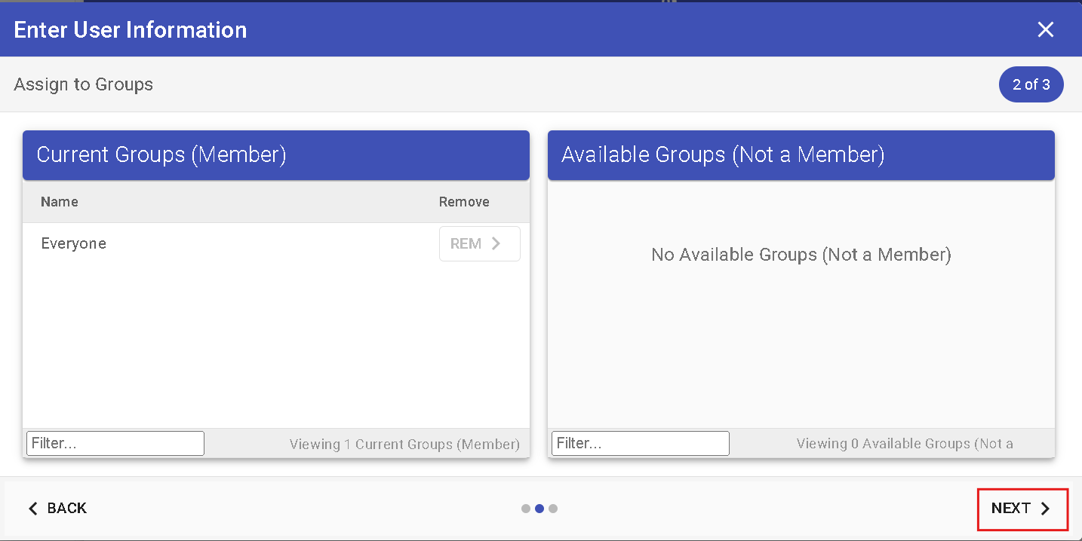
Task: Click the No Available Groups message text
Action: 801,255
